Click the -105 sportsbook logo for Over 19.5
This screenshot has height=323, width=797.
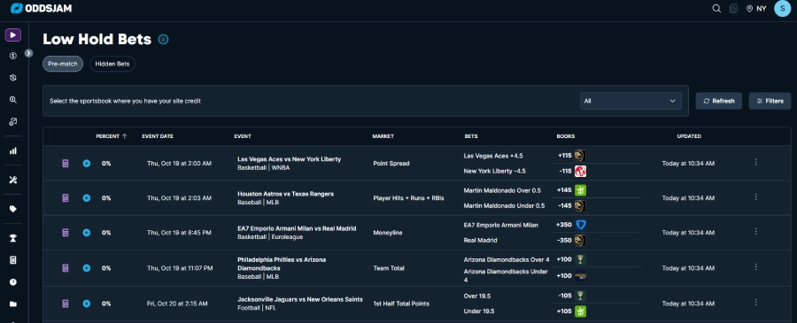point(580,295)
